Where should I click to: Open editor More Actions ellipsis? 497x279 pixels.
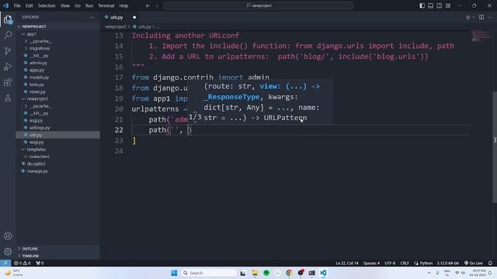[490, 17]
